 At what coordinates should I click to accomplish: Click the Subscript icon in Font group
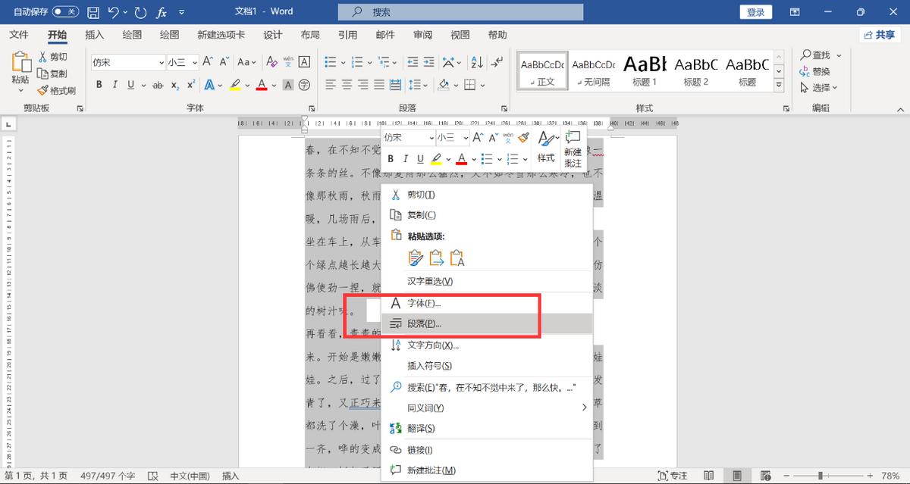pyautogui.click(x=174, y=86)
